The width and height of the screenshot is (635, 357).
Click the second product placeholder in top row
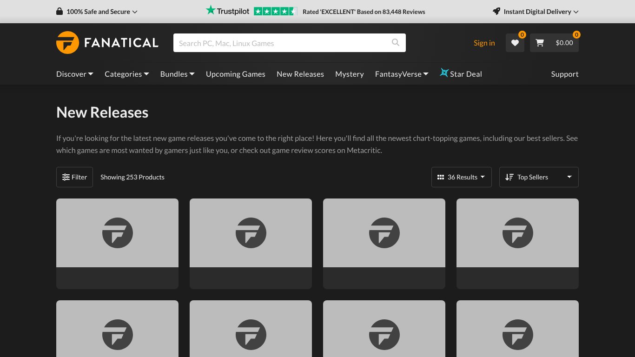click(x=251, y=244)
